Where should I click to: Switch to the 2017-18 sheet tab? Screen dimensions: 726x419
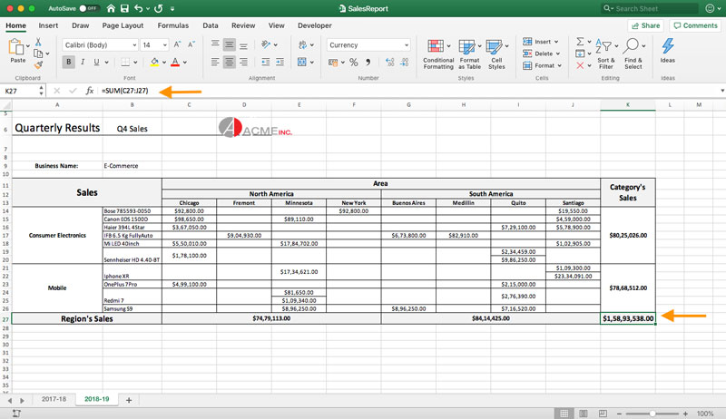click(x=54, y=399)
